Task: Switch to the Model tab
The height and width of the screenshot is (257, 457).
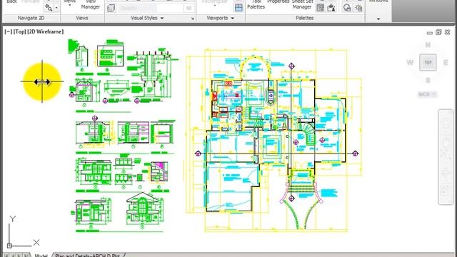Action: [x=41, y=256]
